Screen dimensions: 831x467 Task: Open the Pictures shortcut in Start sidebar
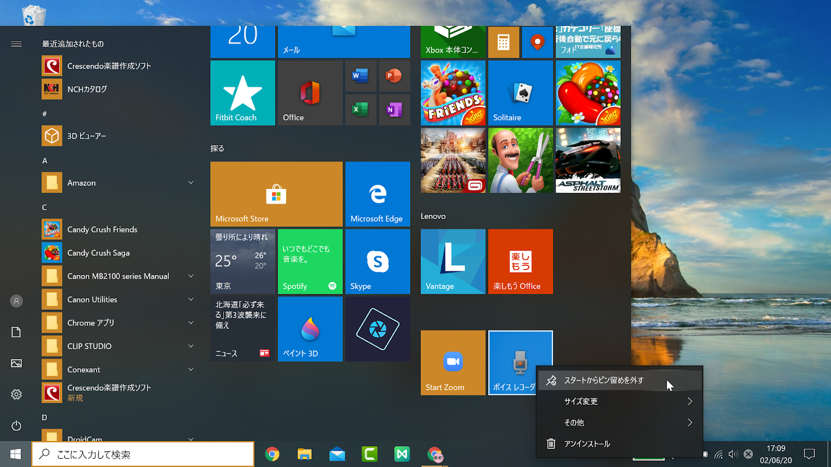coord(16,363)
